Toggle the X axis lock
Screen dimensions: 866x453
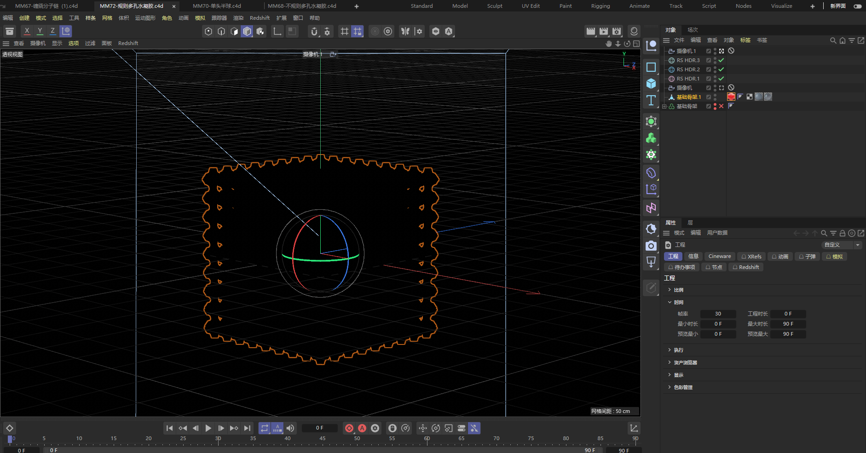coord(27,31)
